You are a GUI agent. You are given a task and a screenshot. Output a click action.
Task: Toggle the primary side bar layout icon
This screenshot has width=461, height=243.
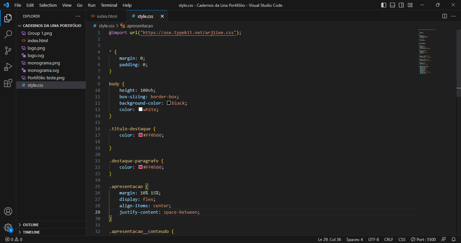[384, 5]
